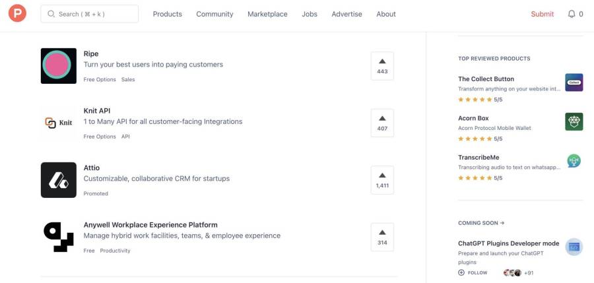Click The Collect Button product icon

574,82
